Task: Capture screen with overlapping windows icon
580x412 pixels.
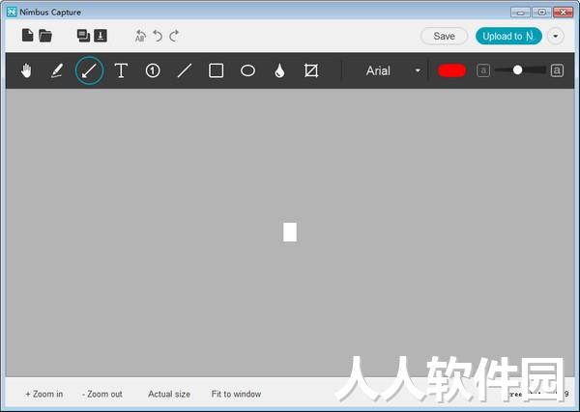Action: pyautogui.click(x=83, y=36)
